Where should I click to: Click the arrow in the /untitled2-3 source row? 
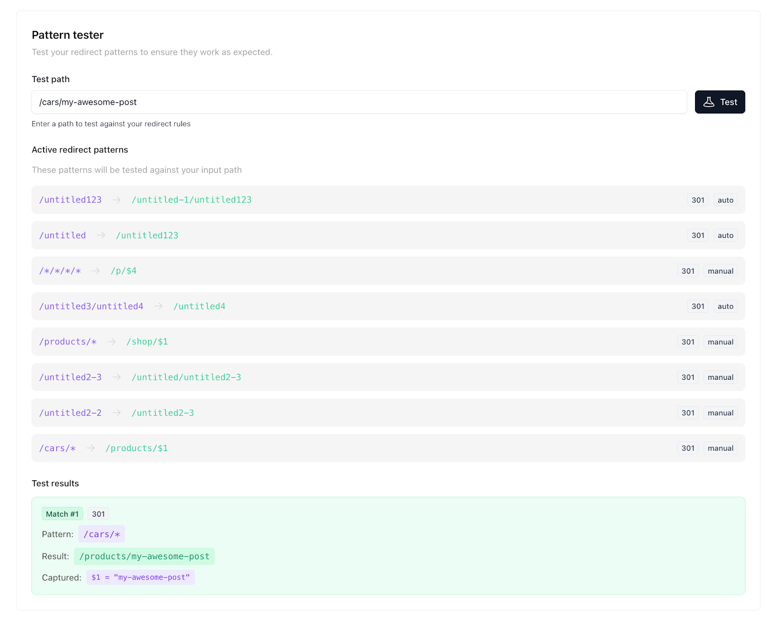[116, 377]
